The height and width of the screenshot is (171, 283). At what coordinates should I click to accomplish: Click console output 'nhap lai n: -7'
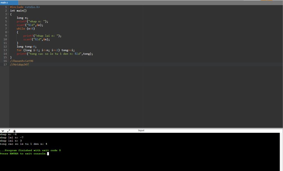pos(12,138)
